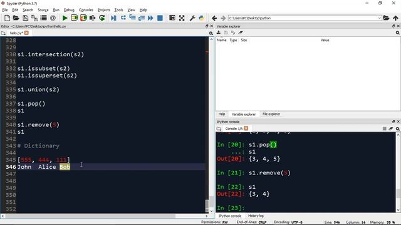Open the Consoles menu
The width and height of the screenshot is (401, 225).
click(x=86, y=10)
